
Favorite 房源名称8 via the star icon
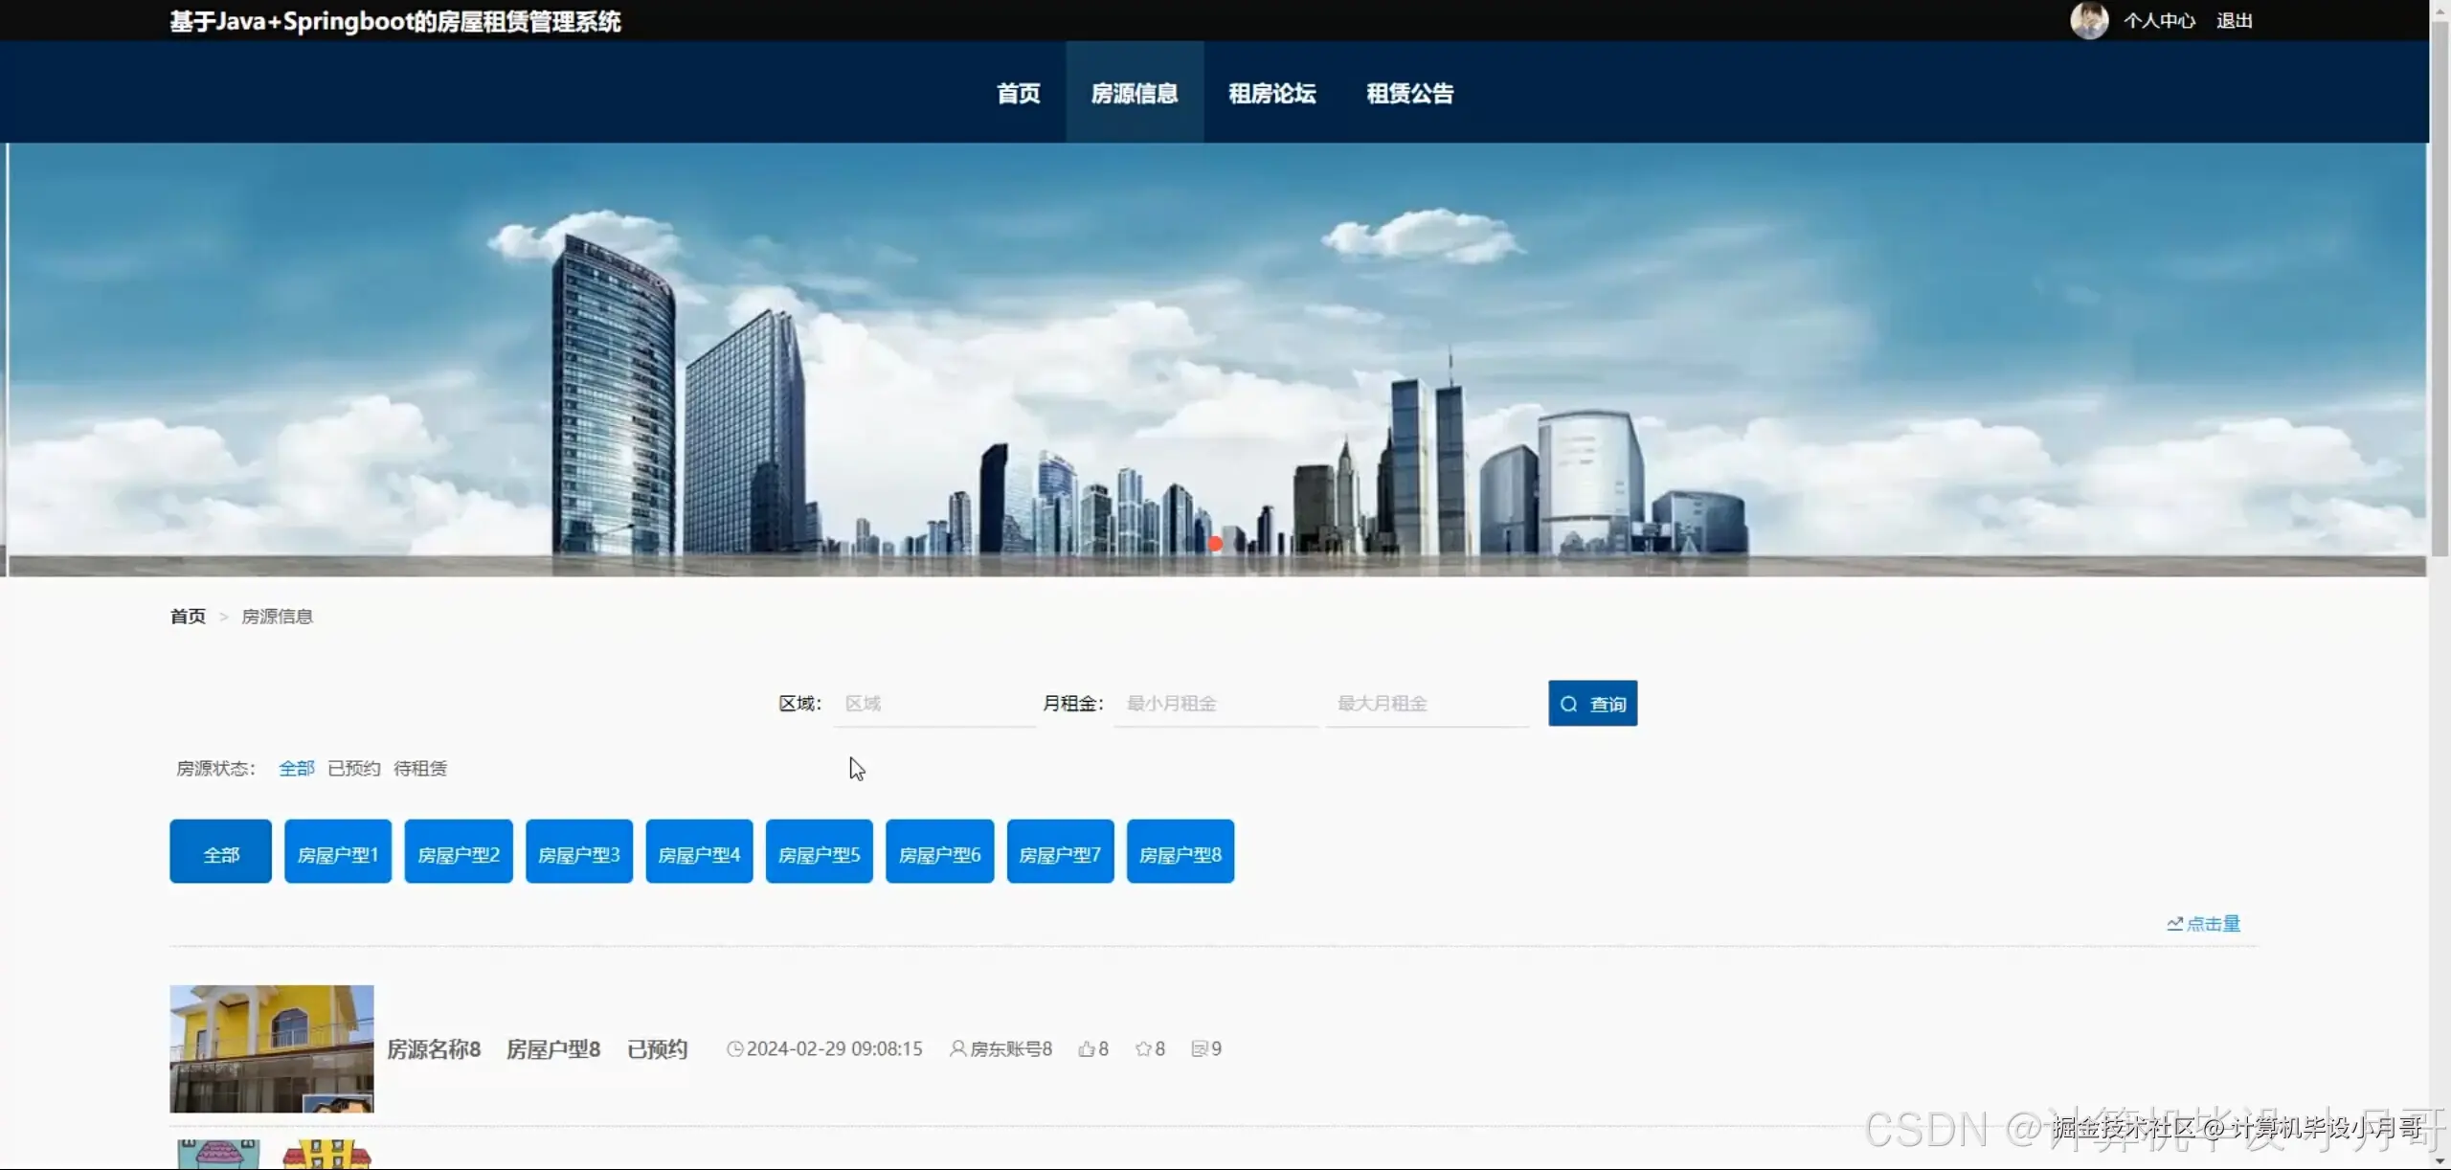[x=1144, y=1048]
